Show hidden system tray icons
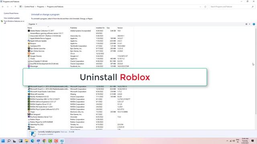The width and height of the screenshot is (257, 144). pos(227,141)
